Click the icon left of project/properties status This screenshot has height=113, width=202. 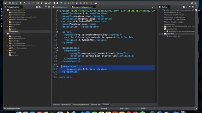(5, 108)
